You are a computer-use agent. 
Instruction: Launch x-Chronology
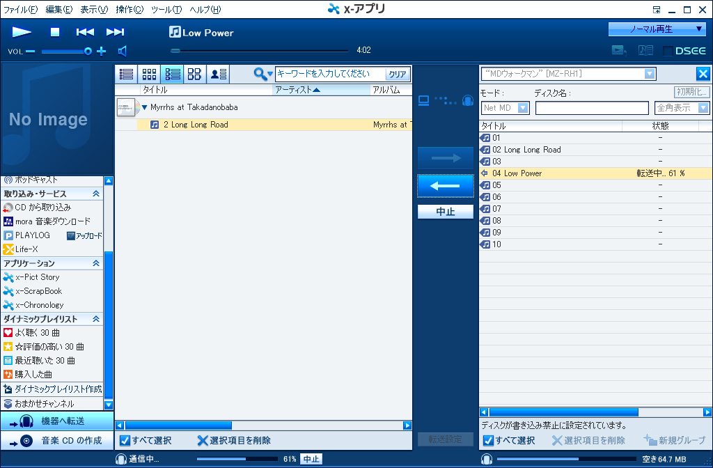coord(33,305)
